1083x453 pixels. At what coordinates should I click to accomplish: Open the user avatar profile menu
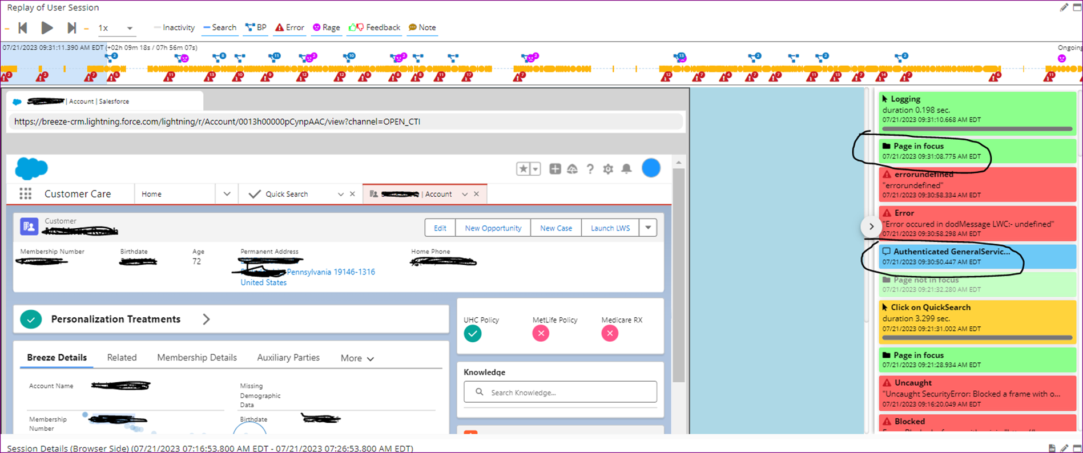[x=651, y=168]
